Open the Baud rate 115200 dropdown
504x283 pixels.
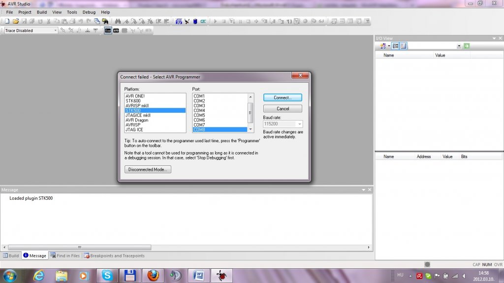click(299, 124)
